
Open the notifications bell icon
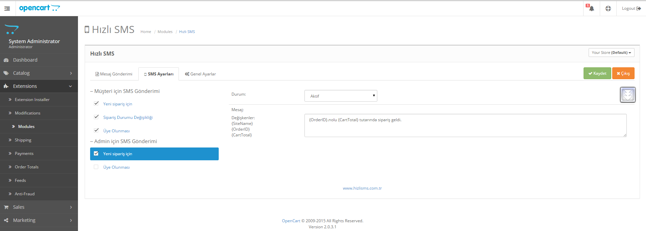pos(591,8)
